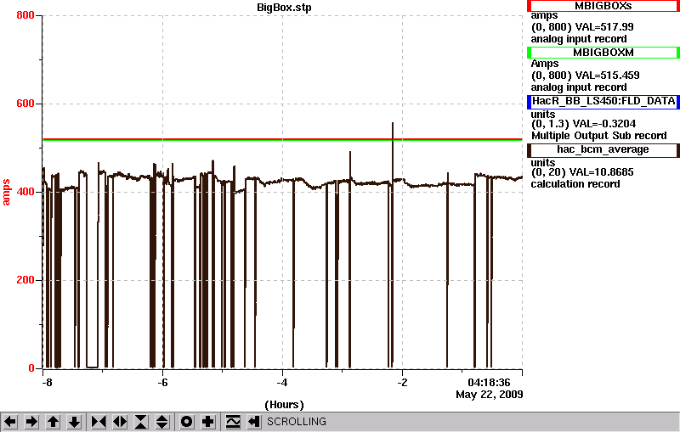Select the hac_bcm_average legend entry
Image resolution: width=680 pixels, height=432 pixels.
(603, 149)
